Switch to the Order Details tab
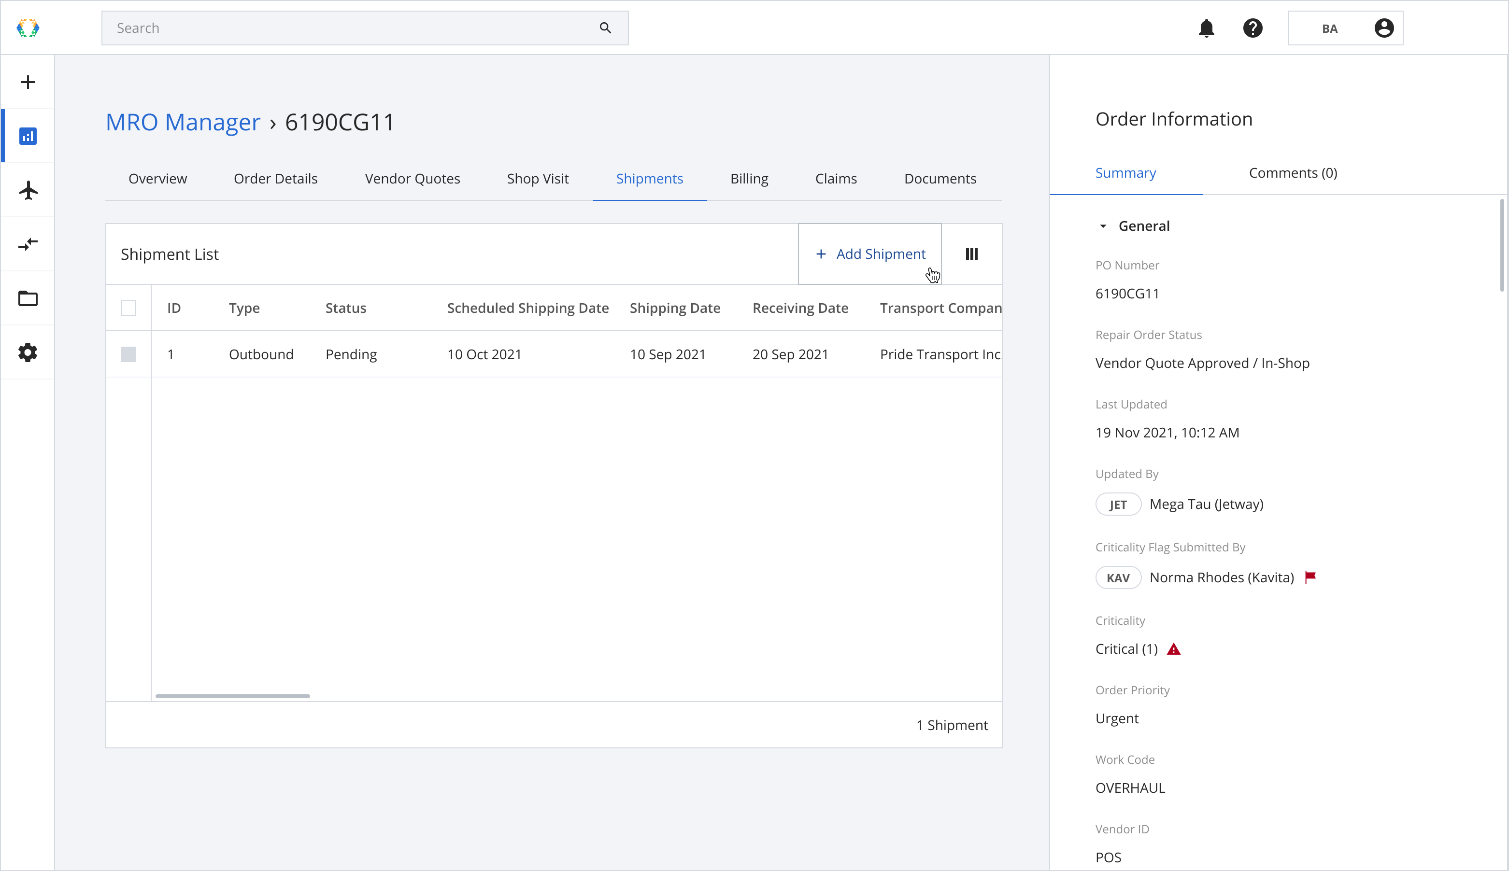Image resolution: width=1509 pixels, height=871 pixels. pos(275,178)
